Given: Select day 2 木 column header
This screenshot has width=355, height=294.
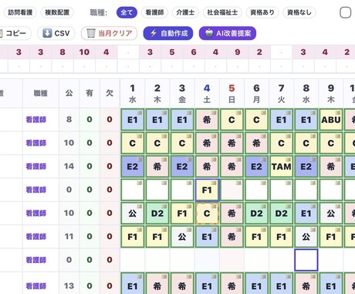Looking at the screenshot, I should [x=157, y=94].
